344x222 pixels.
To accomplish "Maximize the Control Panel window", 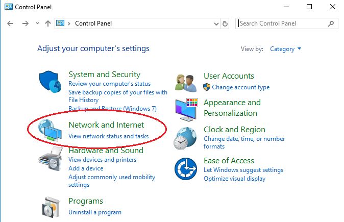I will point(309,7).
